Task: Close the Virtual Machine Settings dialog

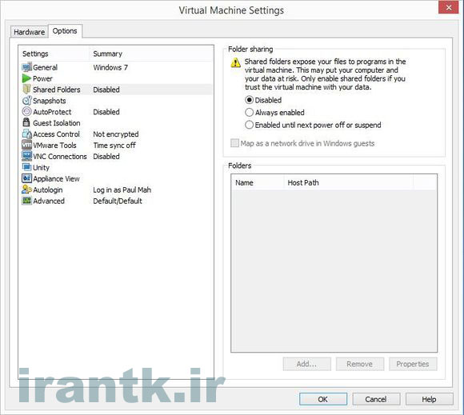Action: click(449, 7)
